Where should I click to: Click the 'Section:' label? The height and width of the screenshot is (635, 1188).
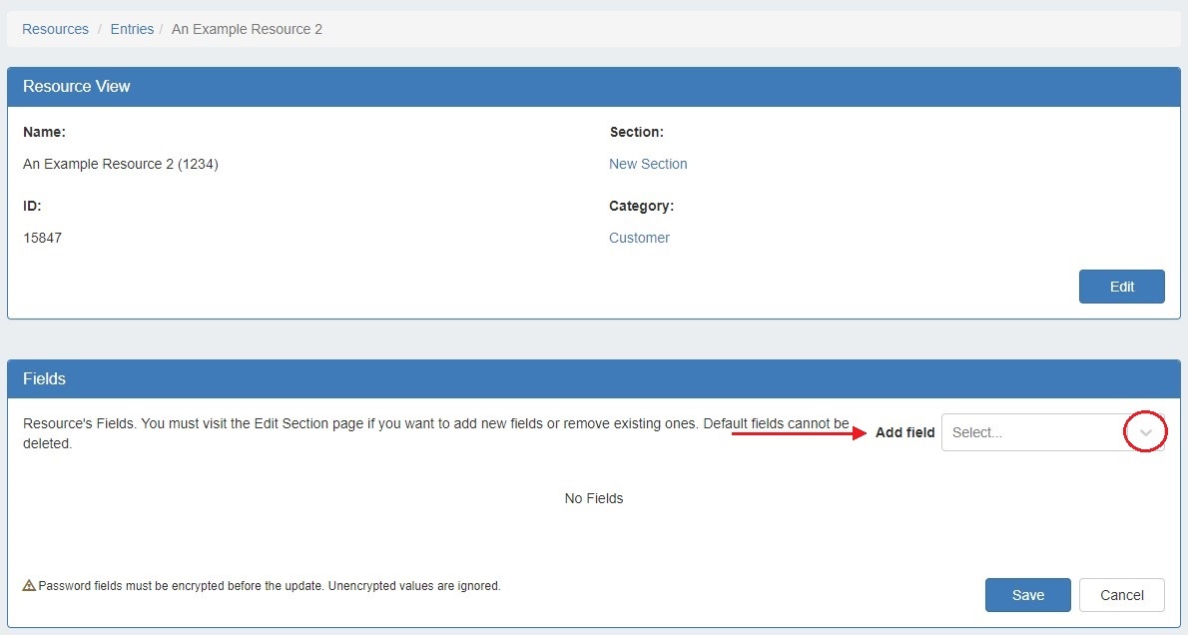point(636,132)
